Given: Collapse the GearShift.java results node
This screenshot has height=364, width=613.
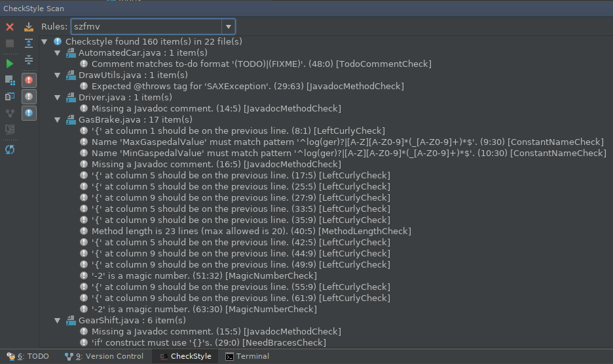Looking at the screenshot, I should coord(58,321).
